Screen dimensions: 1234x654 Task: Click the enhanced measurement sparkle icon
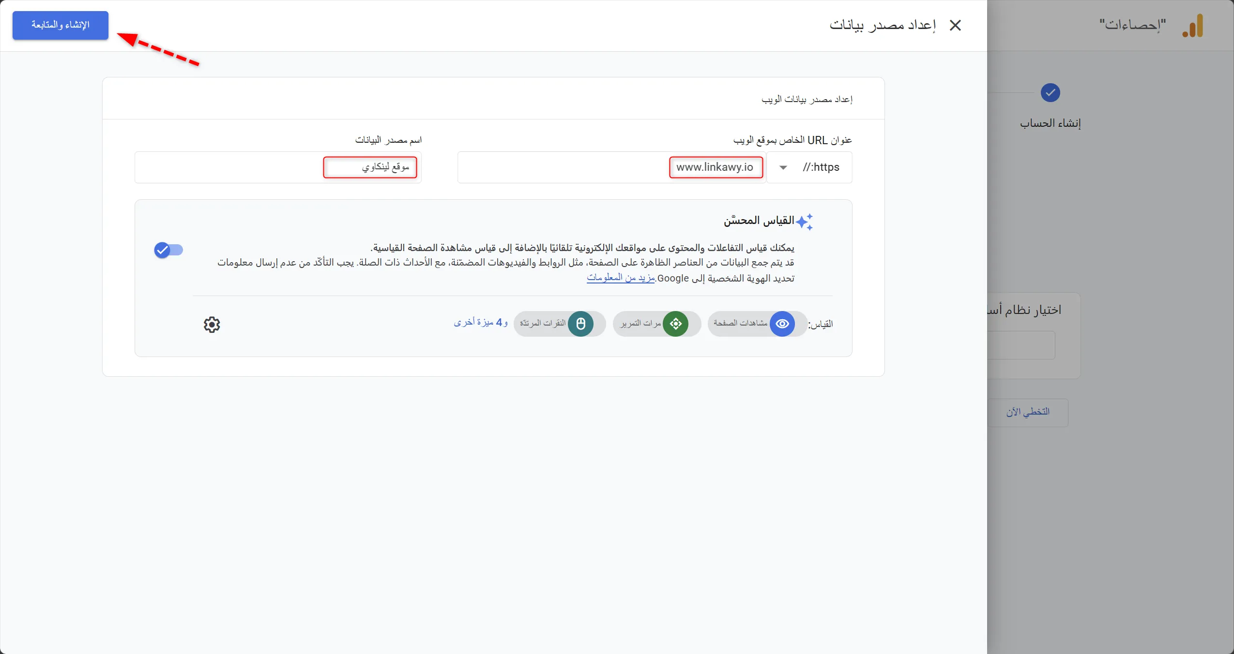805,222
